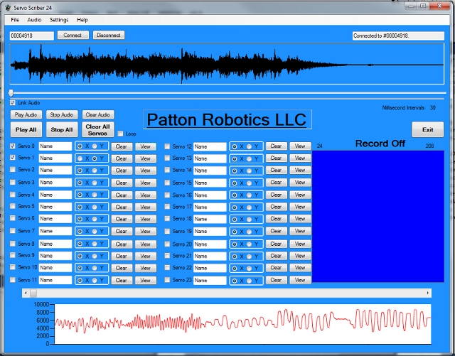Select the Y radio for Servo 0
The height and width of the screenshot is (356, 455).
pyautogui.click(x=95, y=146)
